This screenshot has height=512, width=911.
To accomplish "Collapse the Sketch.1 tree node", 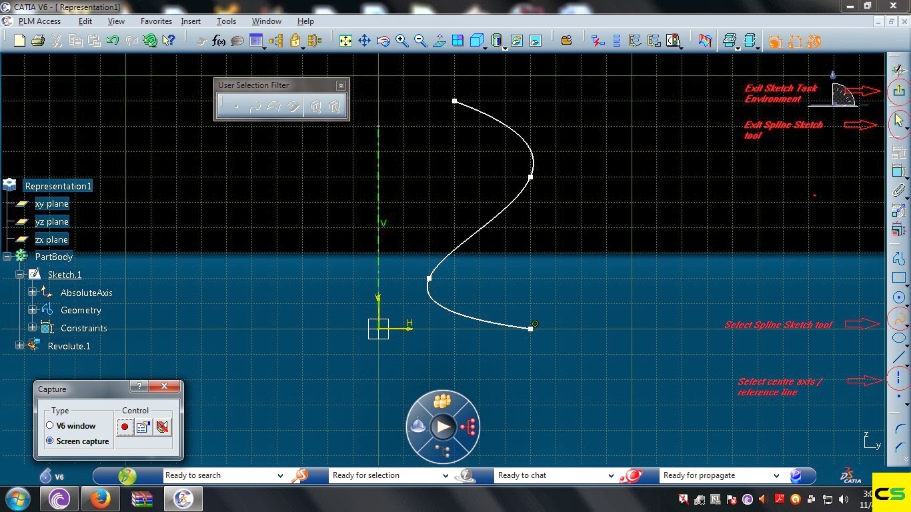I will (19, 274).
